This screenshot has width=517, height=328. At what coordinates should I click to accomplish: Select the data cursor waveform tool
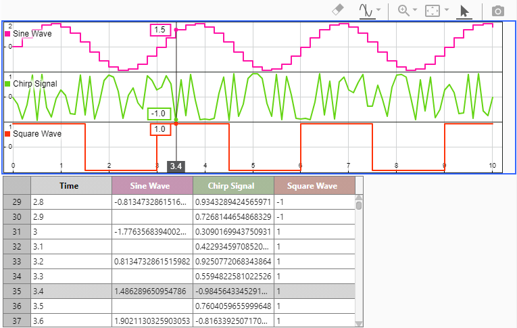pyautogui.click(x=366, y=10)
